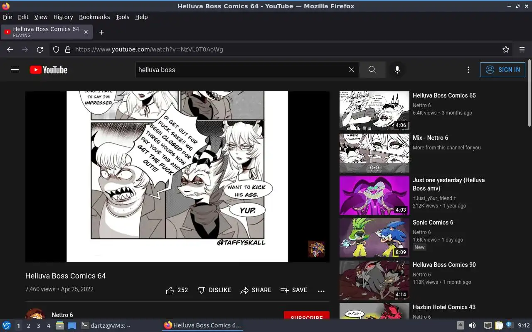Viewport: 532px width, 332px height.
Task: Open the volume speaker tray icon
Action: 472,325
